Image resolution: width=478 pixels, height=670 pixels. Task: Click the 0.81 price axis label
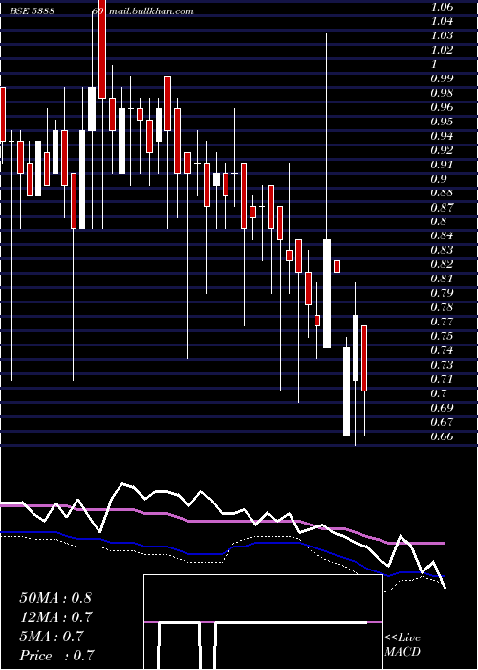(x=442, y=279)
